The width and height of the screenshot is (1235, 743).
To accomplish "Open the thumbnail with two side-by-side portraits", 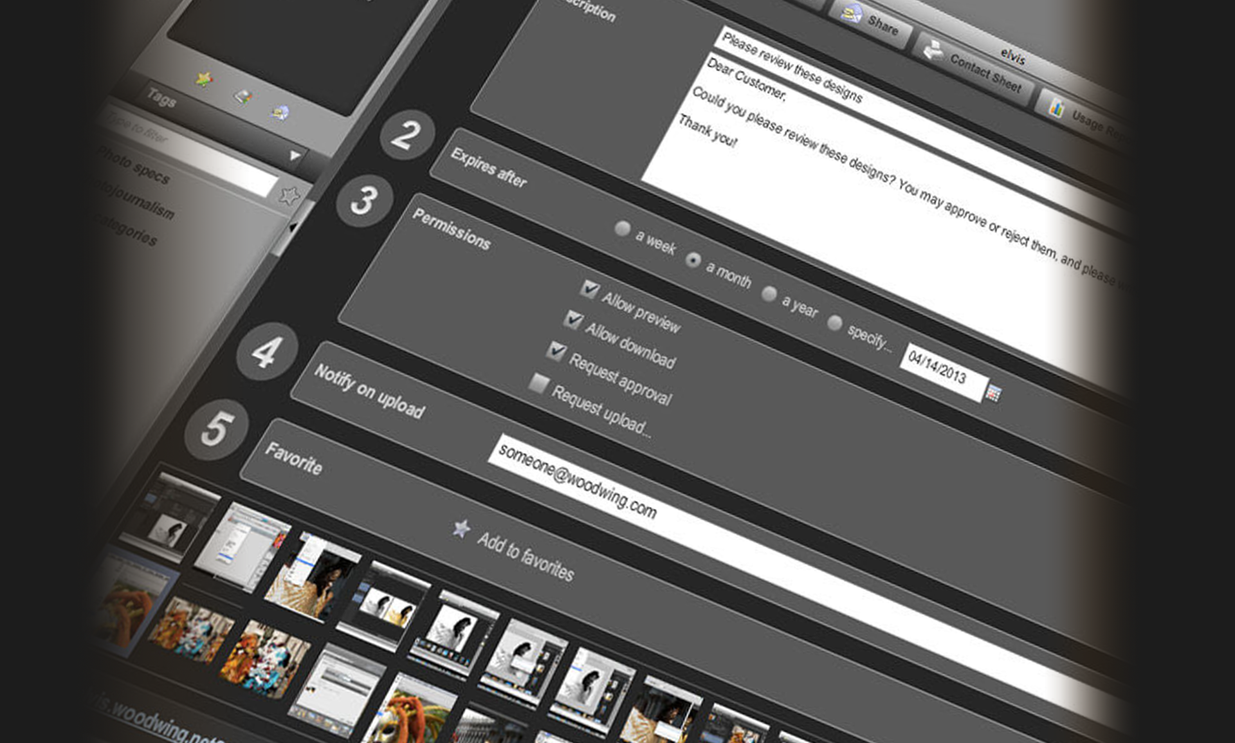I will pos(384,606).
